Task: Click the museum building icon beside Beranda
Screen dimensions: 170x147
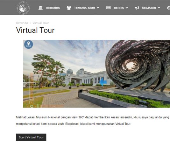Action: (x=40, y=8)
